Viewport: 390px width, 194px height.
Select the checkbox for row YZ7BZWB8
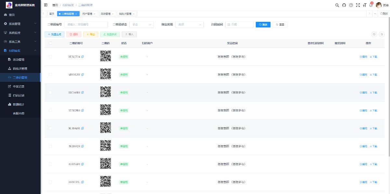50,110
